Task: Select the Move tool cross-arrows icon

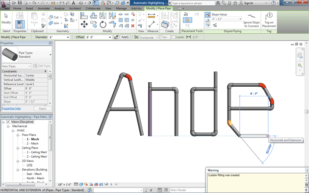Action: click(84, 24)
